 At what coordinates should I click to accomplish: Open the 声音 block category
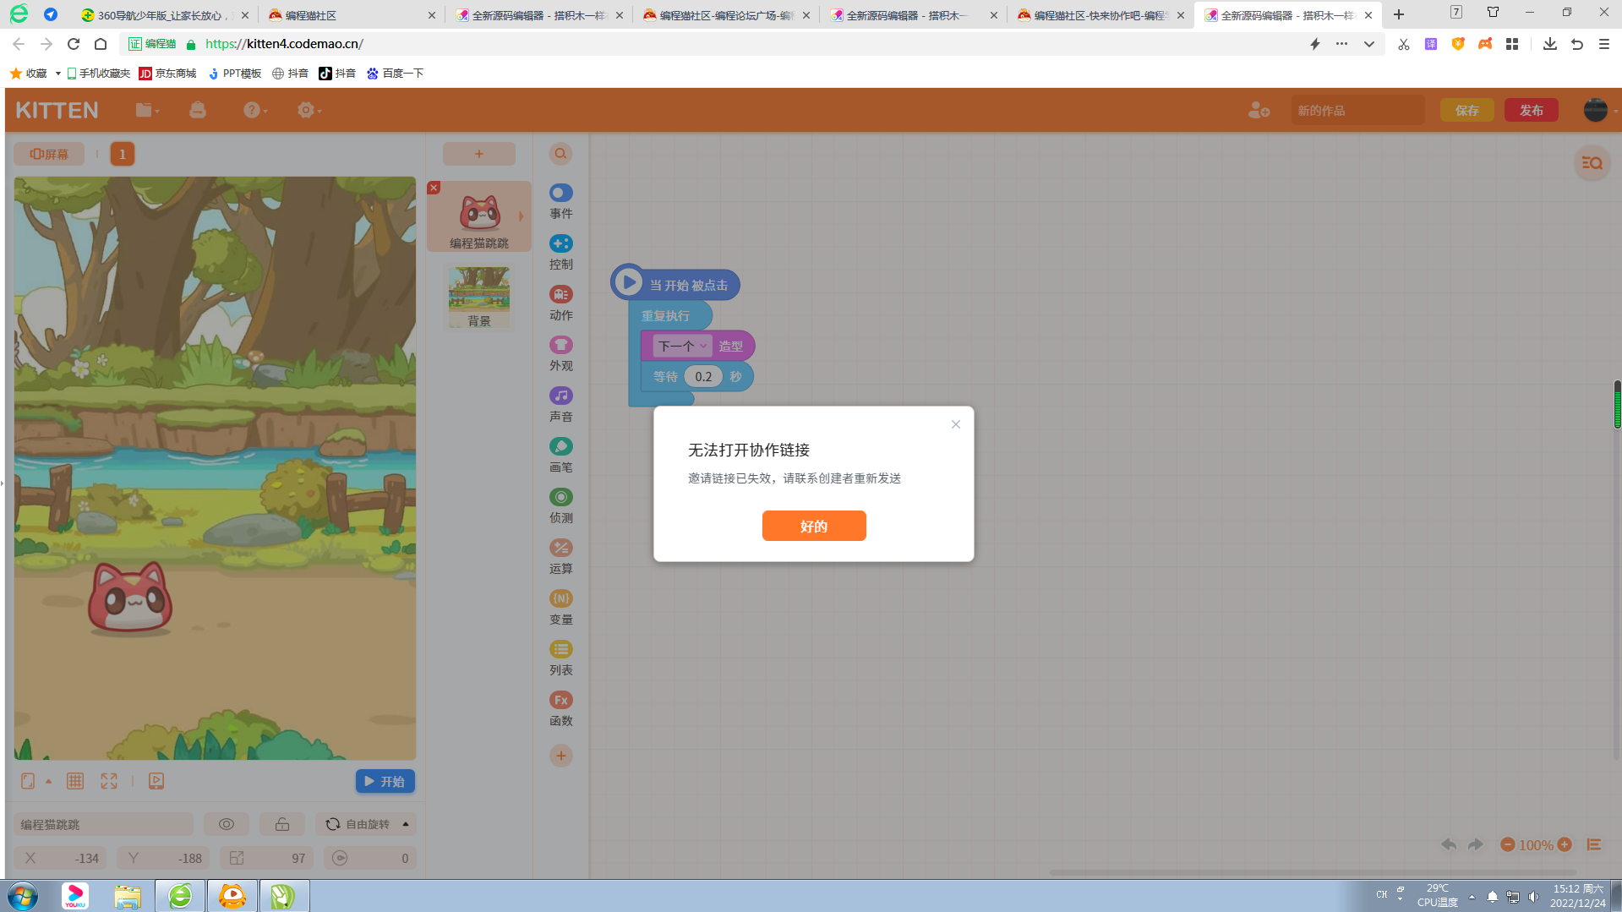click(x=560, y=405)
